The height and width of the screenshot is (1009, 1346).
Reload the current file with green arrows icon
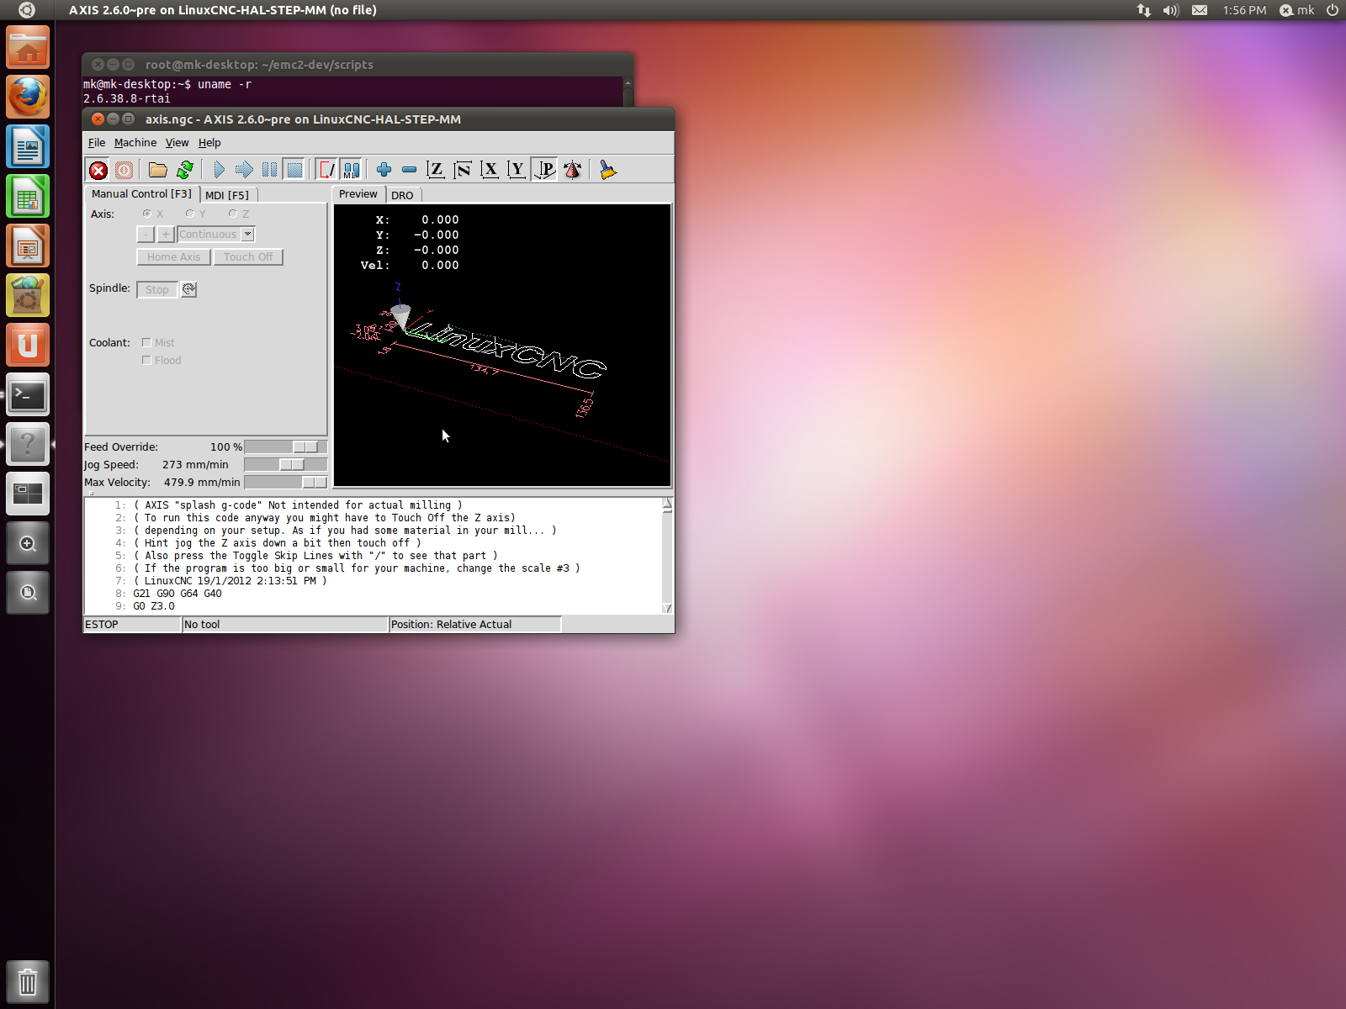(185, 171)
